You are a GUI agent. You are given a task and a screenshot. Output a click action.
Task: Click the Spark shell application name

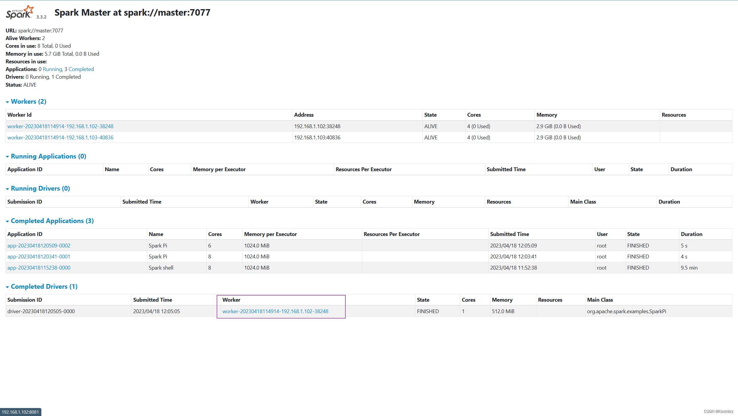coord(161,268)
